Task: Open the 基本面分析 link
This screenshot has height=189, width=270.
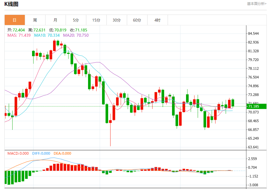Action: click(x=257, y=3)
